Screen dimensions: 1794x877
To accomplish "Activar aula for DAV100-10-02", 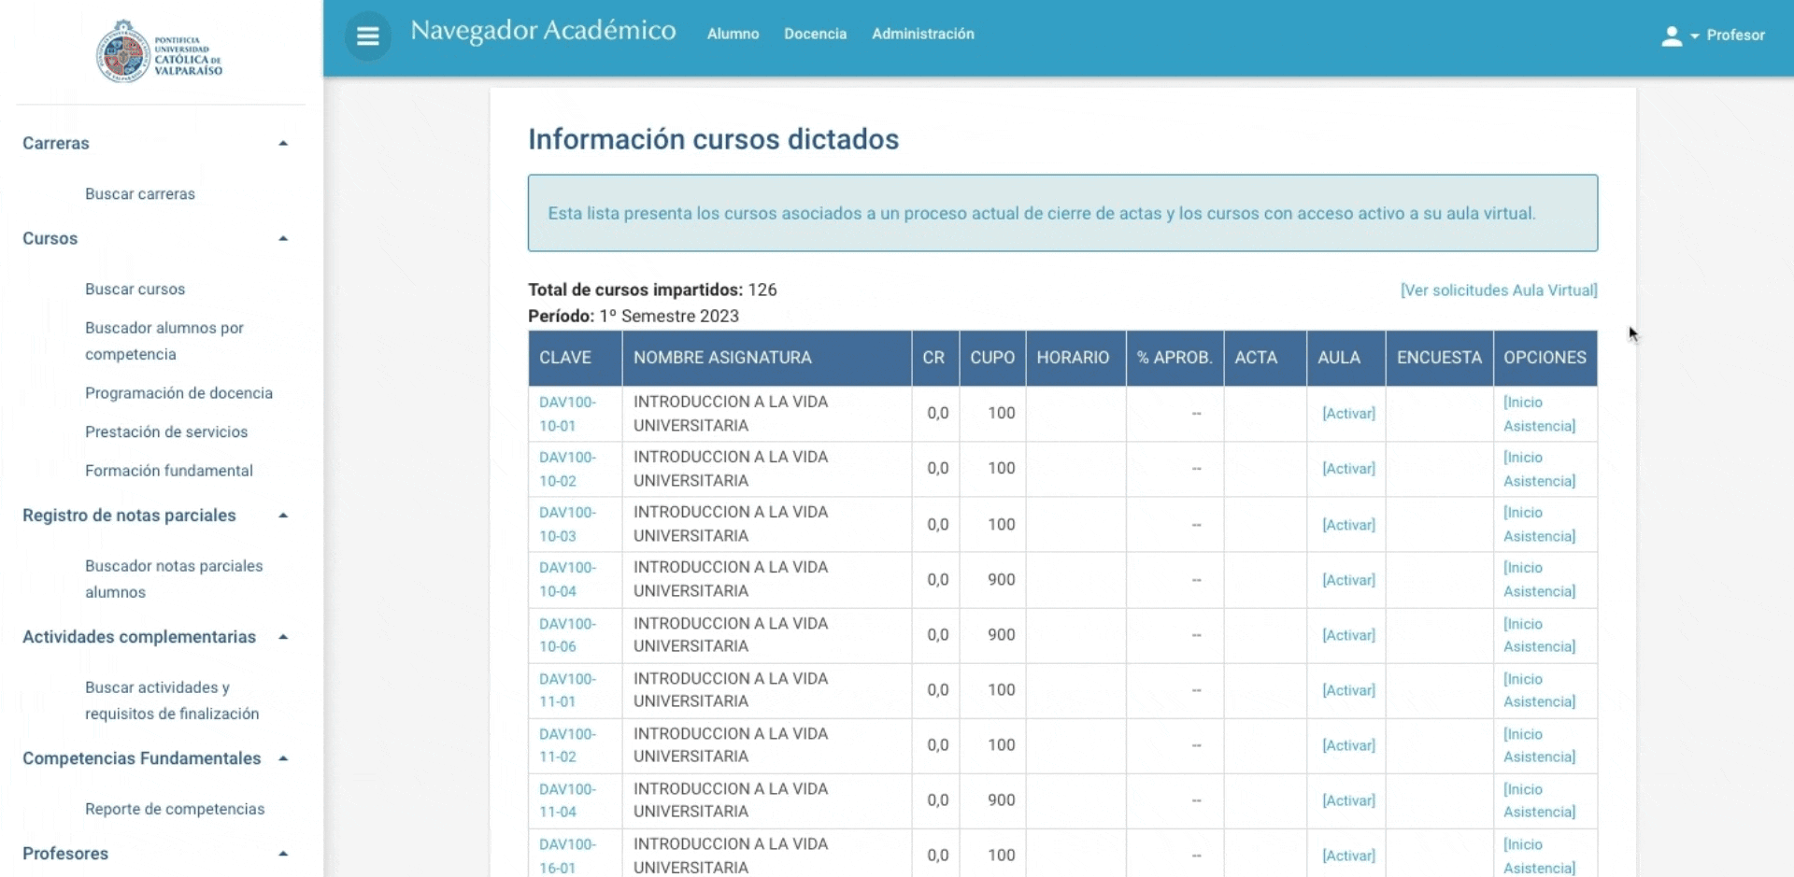I will coord(1348,469).
